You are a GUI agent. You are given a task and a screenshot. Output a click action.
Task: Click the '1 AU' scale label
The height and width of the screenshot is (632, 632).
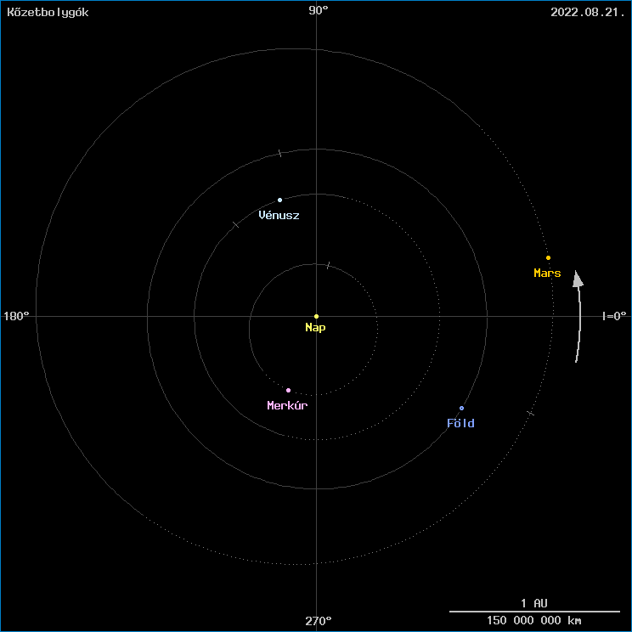pyautogui.click(x=534, y=603)
